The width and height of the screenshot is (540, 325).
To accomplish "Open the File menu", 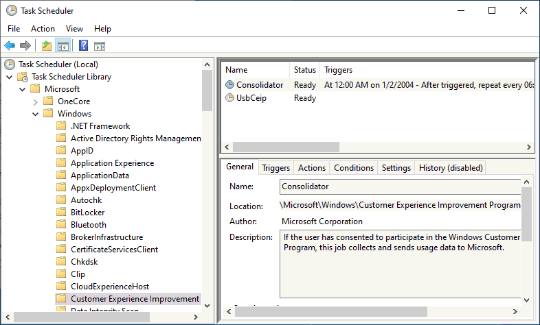I will [x=14, y=29].
